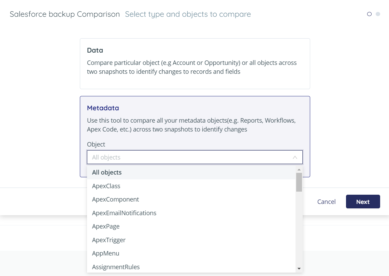Click the scrollbar down arrow
The image size is (389, 276).
(x=299, y=269)
